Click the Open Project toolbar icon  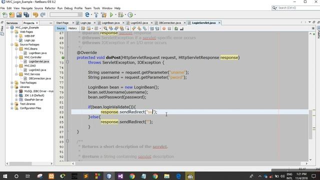click(x=19, y=15)
